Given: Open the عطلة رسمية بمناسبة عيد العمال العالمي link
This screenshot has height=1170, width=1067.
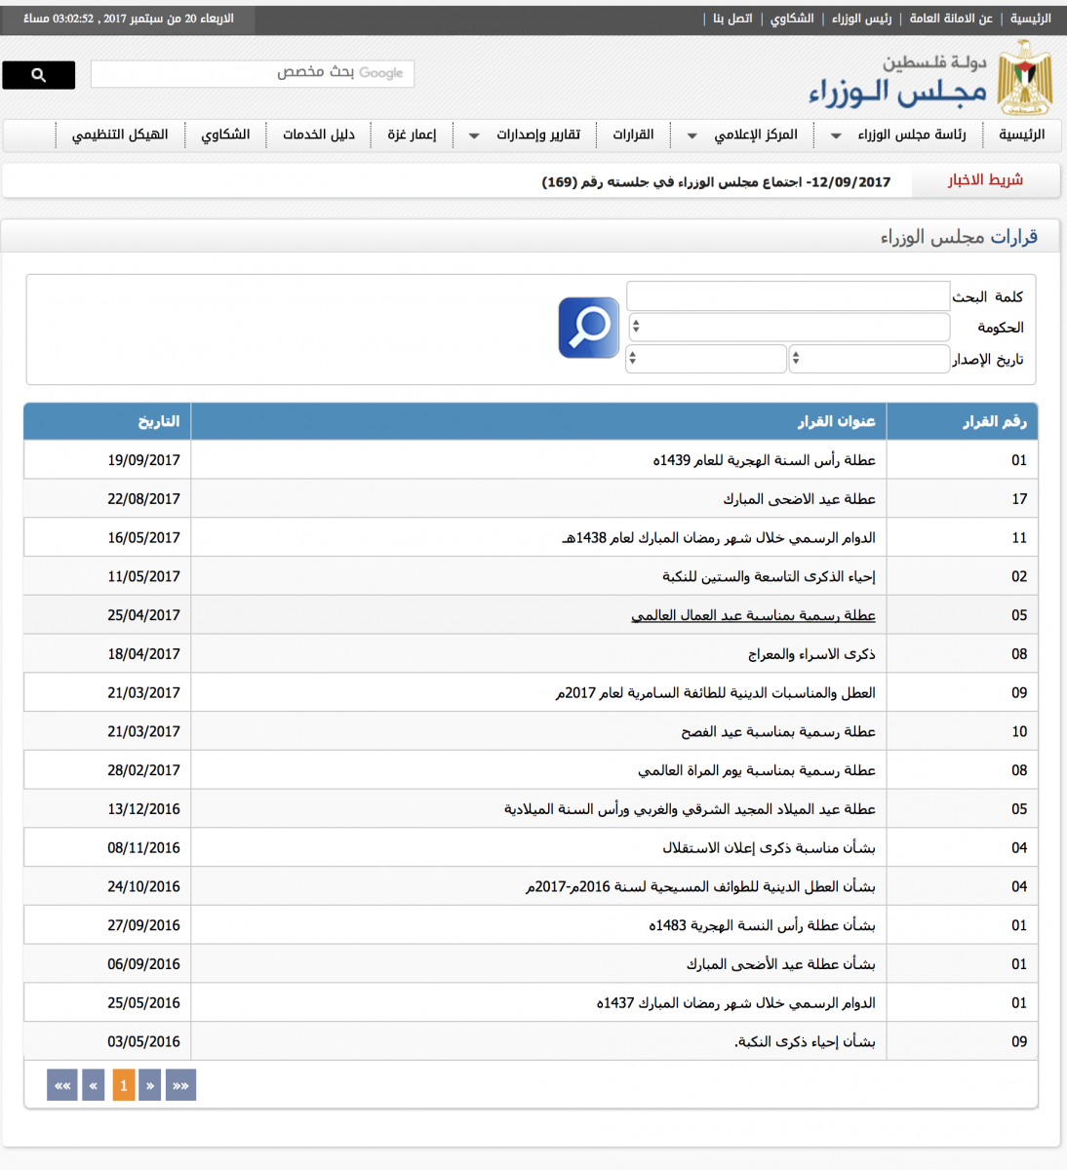Looking at the screenshot, I should (753, 615).
